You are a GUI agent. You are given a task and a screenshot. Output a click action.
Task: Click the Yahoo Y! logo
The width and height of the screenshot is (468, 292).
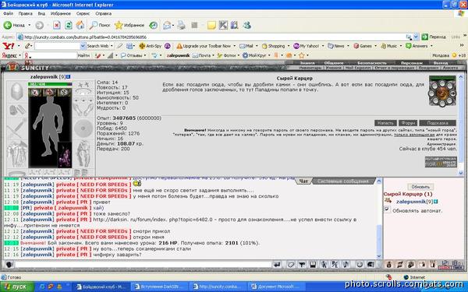click(x=9, y=46)
